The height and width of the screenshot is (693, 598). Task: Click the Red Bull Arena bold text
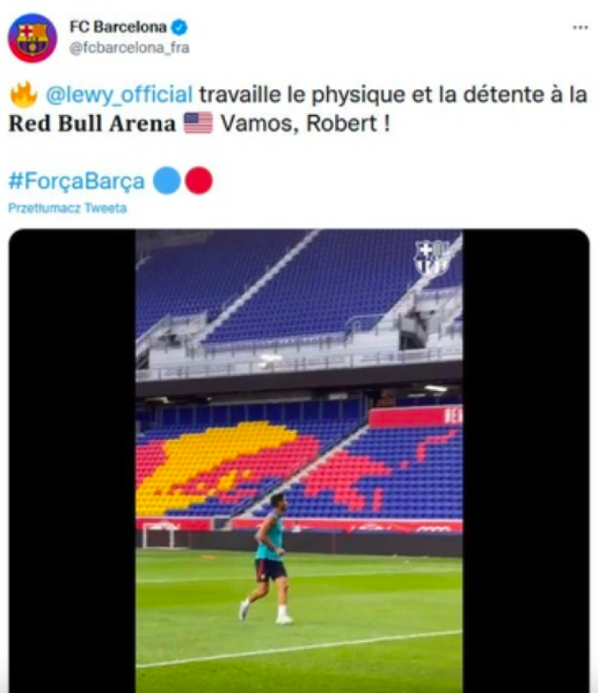[92, 123]
